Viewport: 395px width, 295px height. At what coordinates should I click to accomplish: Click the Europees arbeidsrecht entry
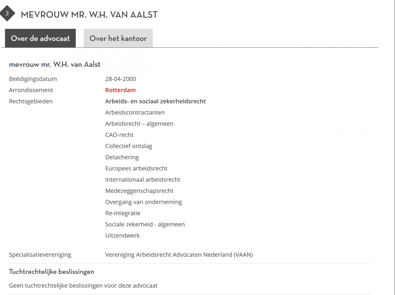(136, 168)
